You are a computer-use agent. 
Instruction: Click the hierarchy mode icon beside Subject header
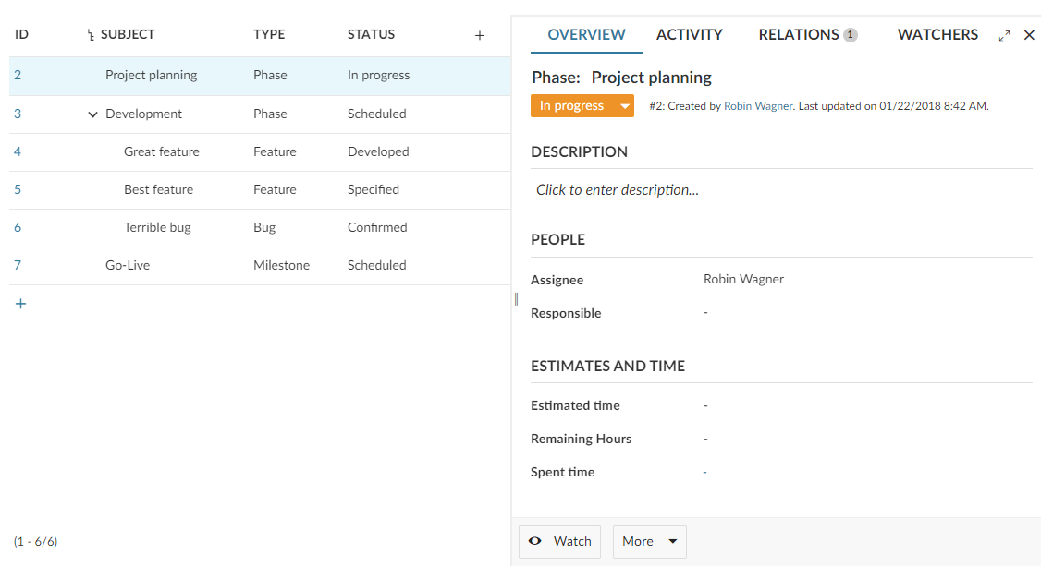click(91, 36)
